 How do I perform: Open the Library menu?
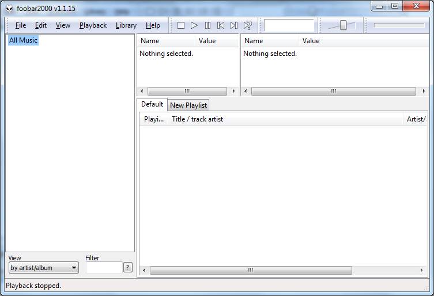pos(126,25)
